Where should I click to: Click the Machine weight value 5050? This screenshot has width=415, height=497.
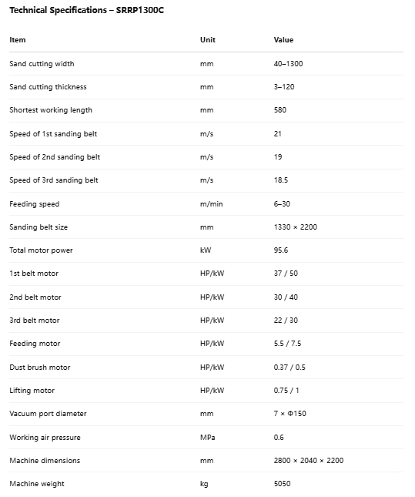[282, 484]
